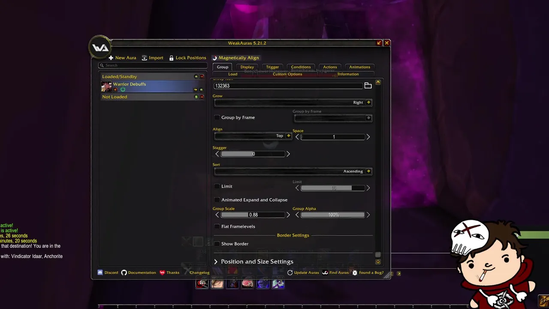Image resolution: width=549 pixels, height=309 pixels.
Task: Open the Group by Frame dropdown
Action: coord(332,118)
